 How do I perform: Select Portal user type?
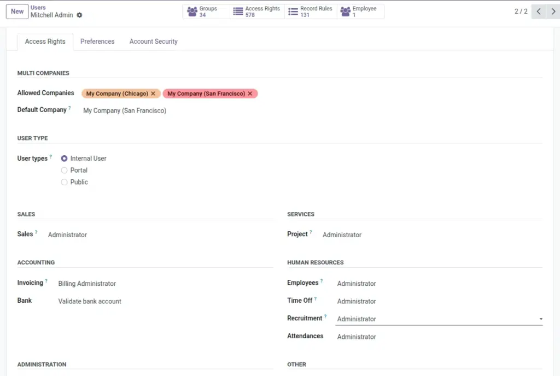pyautogui.click(x=65, y=170)
